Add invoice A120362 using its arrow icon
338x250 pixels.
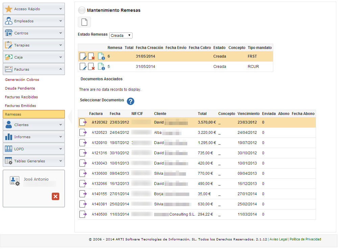pyautogui.click(x=83, y=122)
